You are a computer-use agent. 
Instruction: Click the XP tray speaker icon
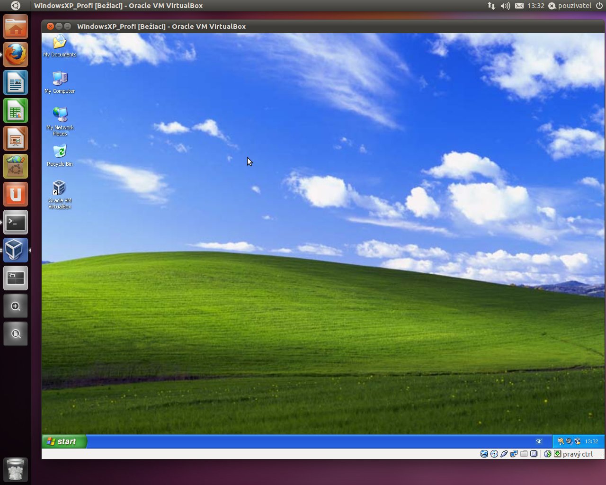point(569,441)
